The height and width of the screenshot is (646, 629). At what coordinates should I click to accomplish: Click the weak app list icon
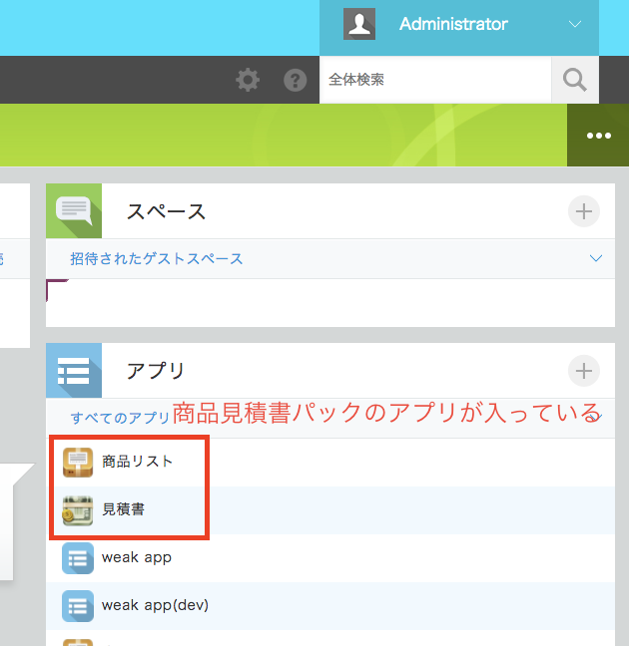coord(78,558)
